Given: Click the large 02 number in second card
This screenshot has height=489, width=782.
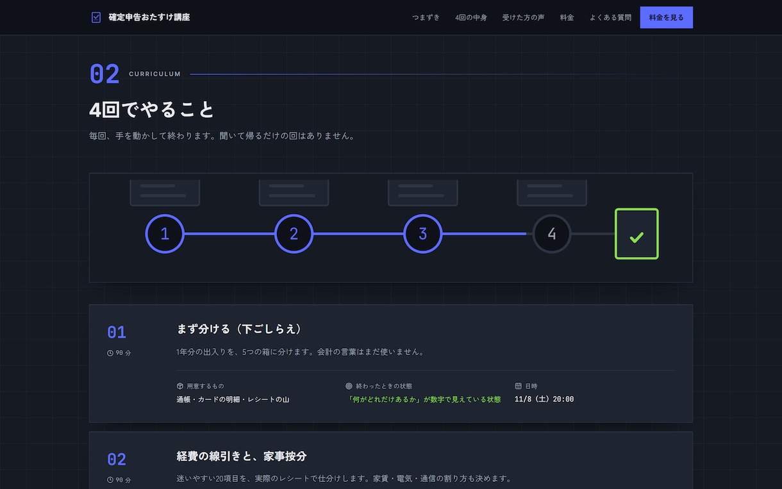Looking at the screenshot, I should [117, 459].
